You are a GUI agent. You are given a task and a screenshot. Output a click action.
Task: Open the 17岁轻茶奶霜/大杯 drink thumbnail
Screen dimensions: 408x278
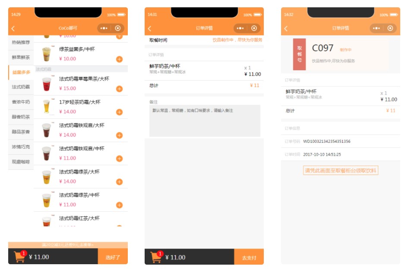pos(47,107)
